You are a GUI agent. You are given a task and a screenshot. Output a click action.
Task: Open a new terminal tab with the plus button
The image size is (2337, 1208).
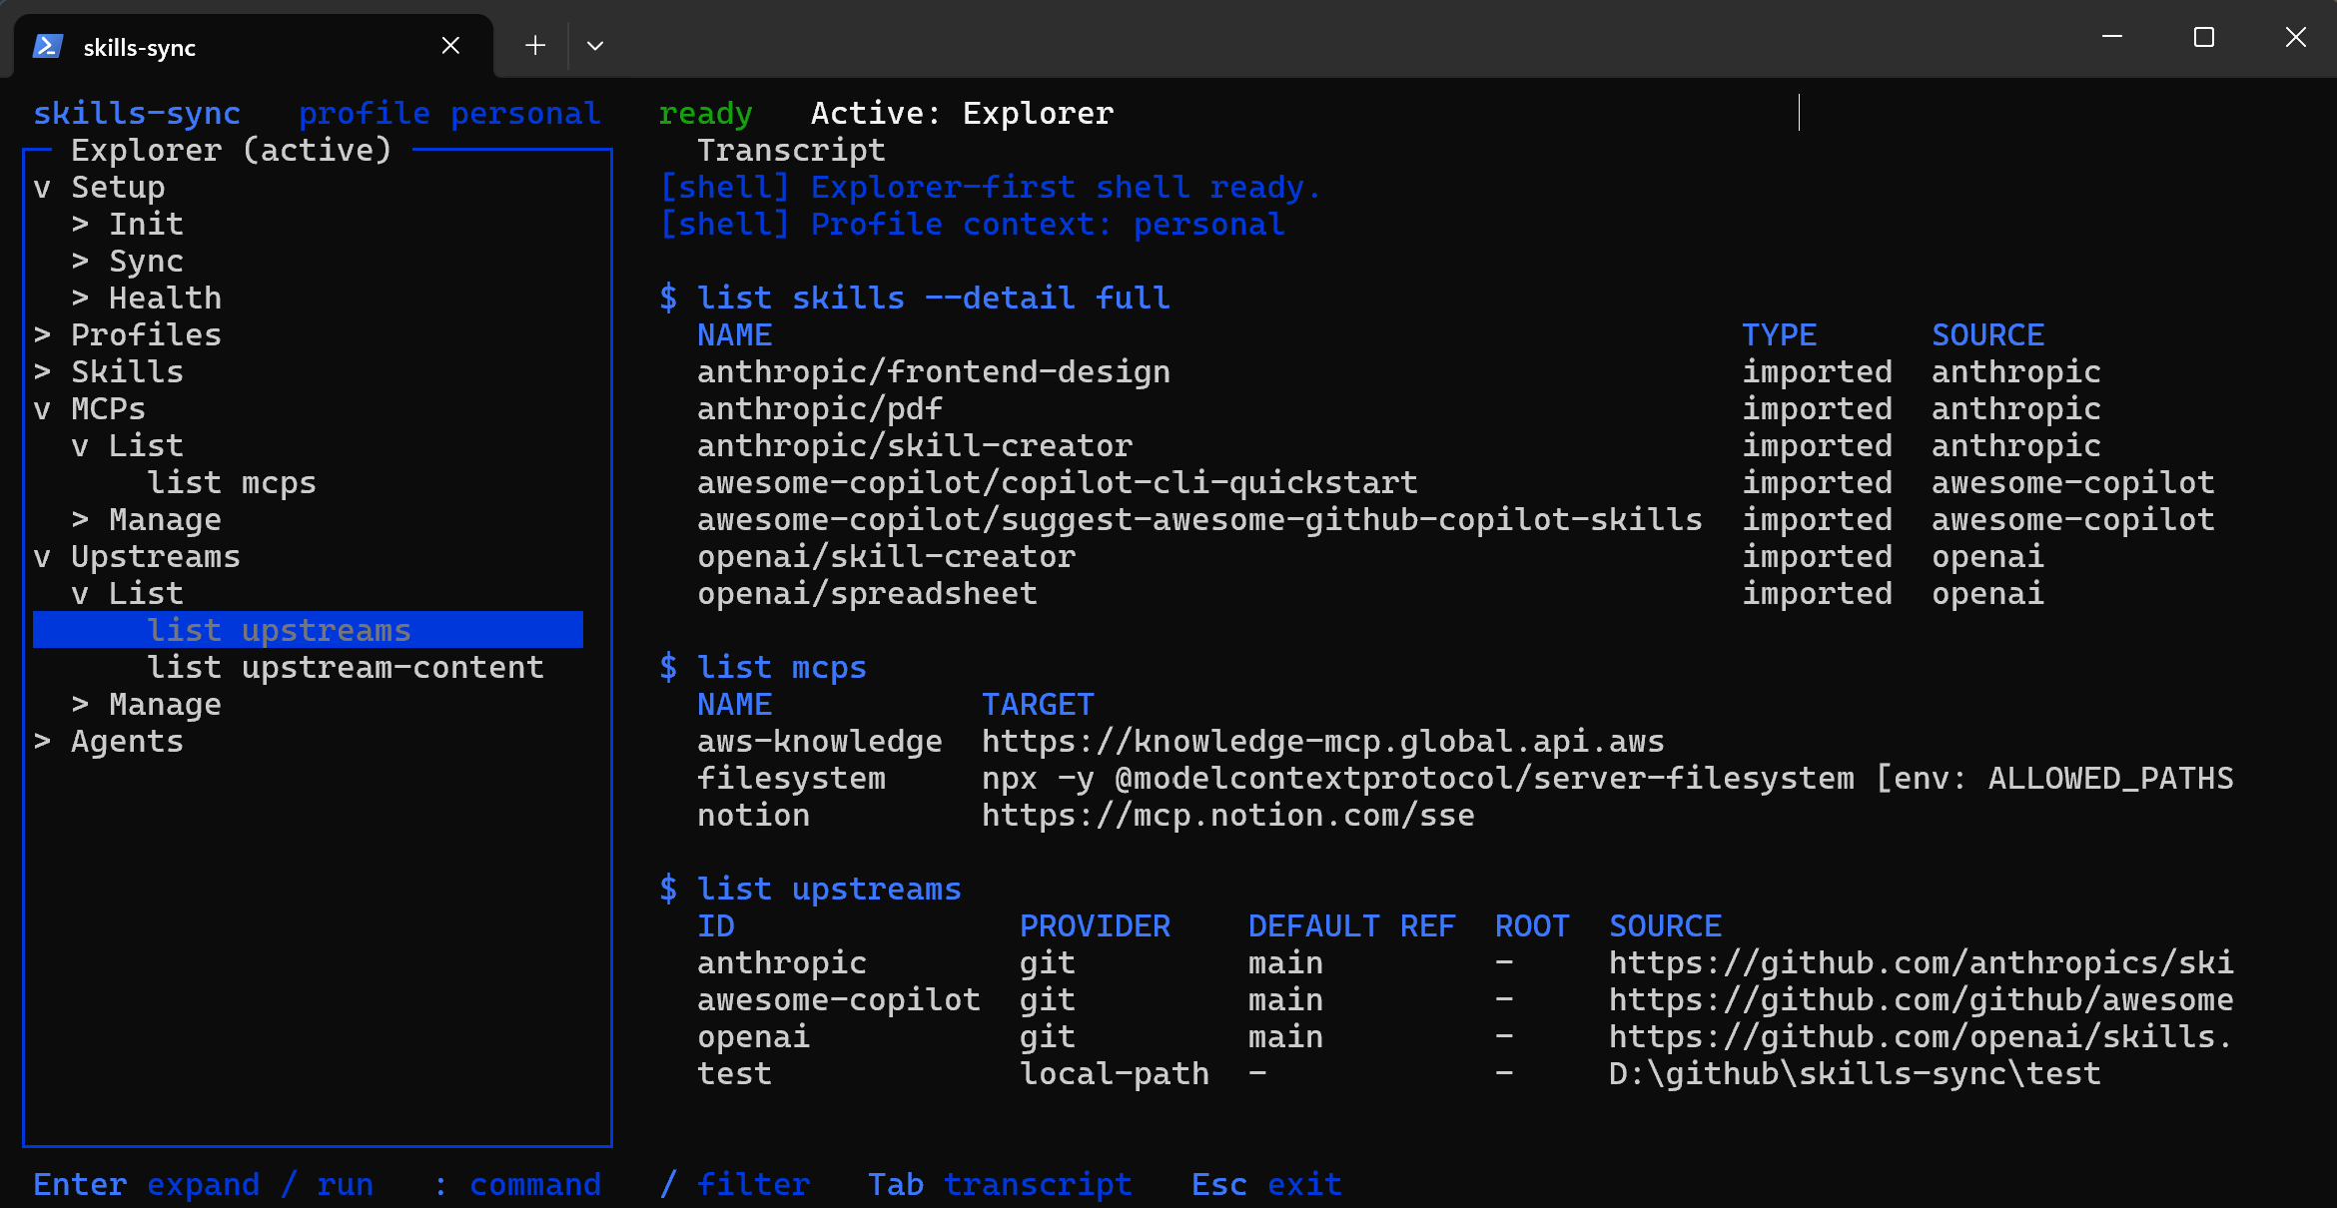tap(535, 46)
